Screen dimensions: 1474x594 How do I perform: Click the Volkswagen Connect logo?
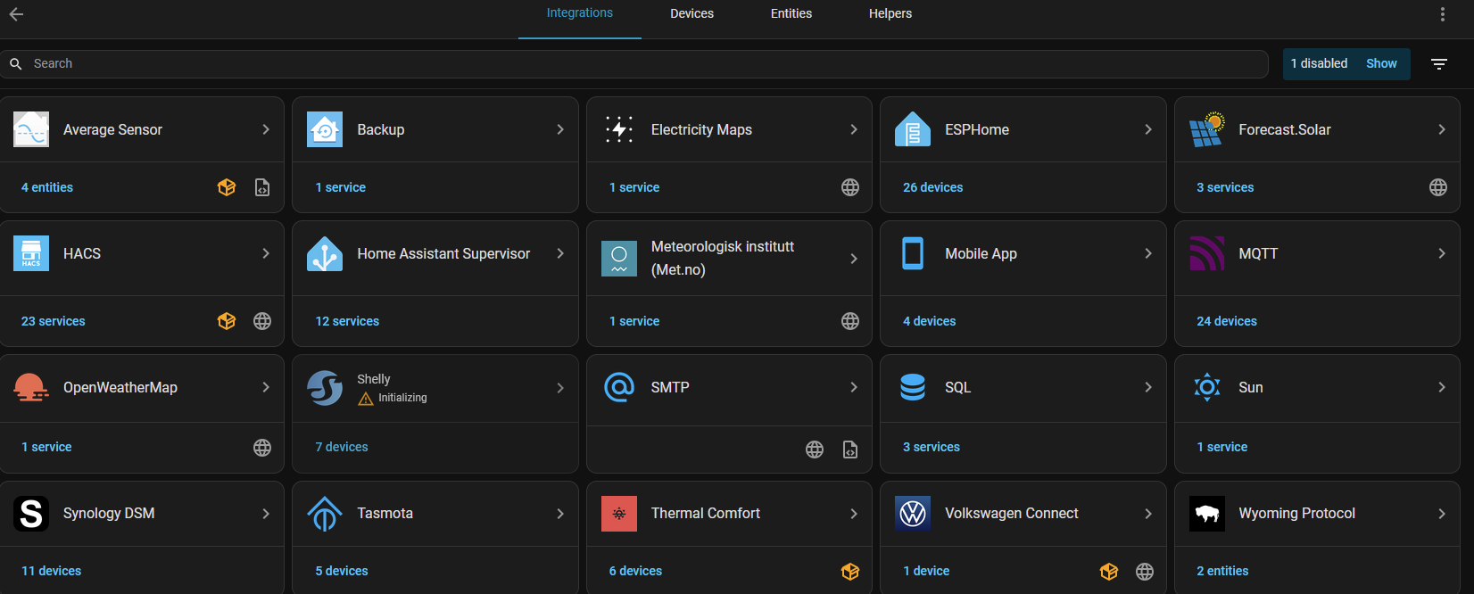pos(912,514)
